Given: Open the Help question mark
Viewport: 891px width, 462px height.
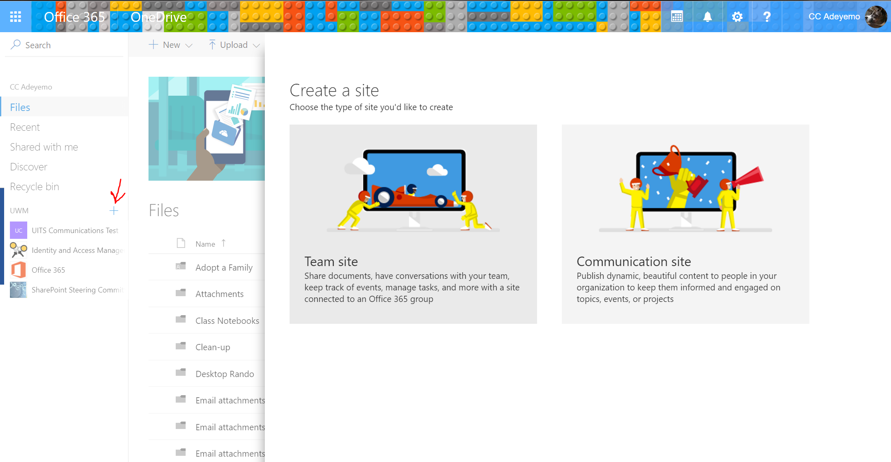Looking at the screenshot, I should (766, 16).
